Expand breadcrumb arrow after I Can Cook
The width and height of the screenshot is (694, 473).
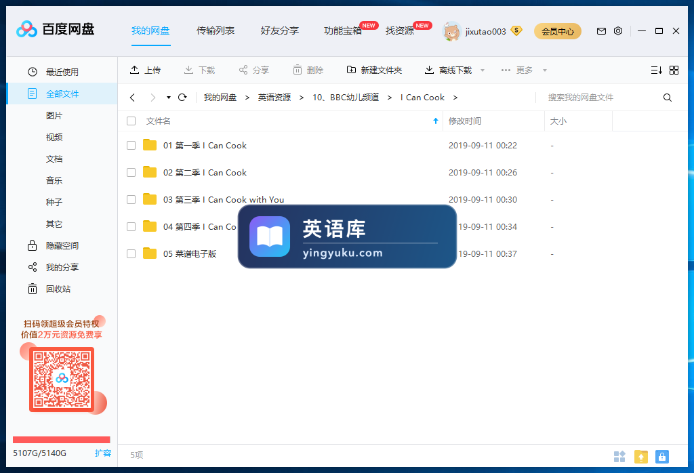pyautogui.click(x=455, y=98)
